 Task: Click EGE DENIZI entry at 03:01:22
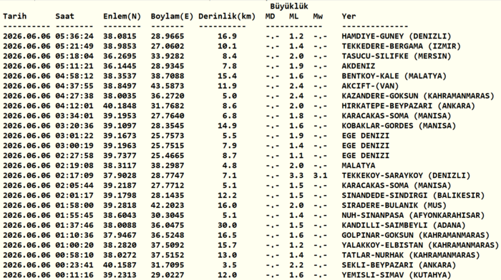point(365,136)
